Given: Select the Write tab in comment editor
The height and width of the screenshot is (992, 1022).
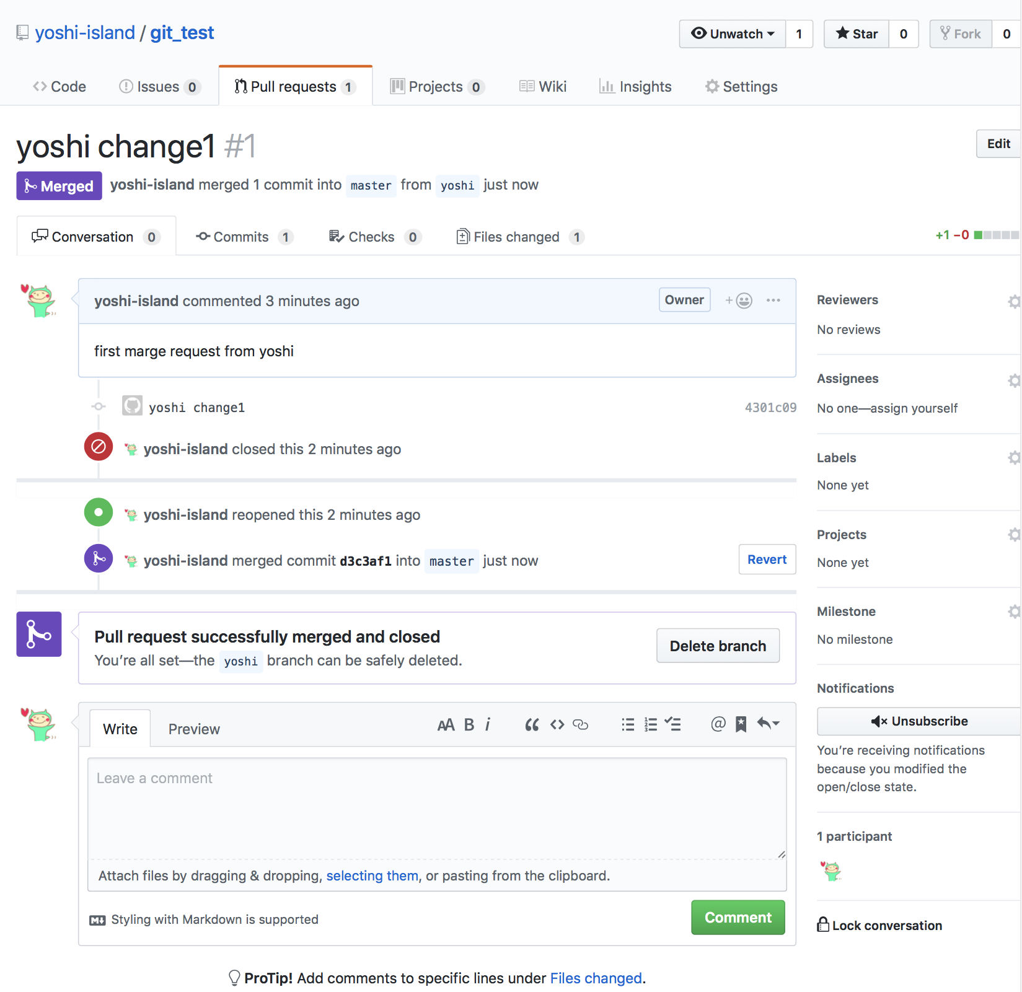Looking at the screenshot, I should coord(120,729).
